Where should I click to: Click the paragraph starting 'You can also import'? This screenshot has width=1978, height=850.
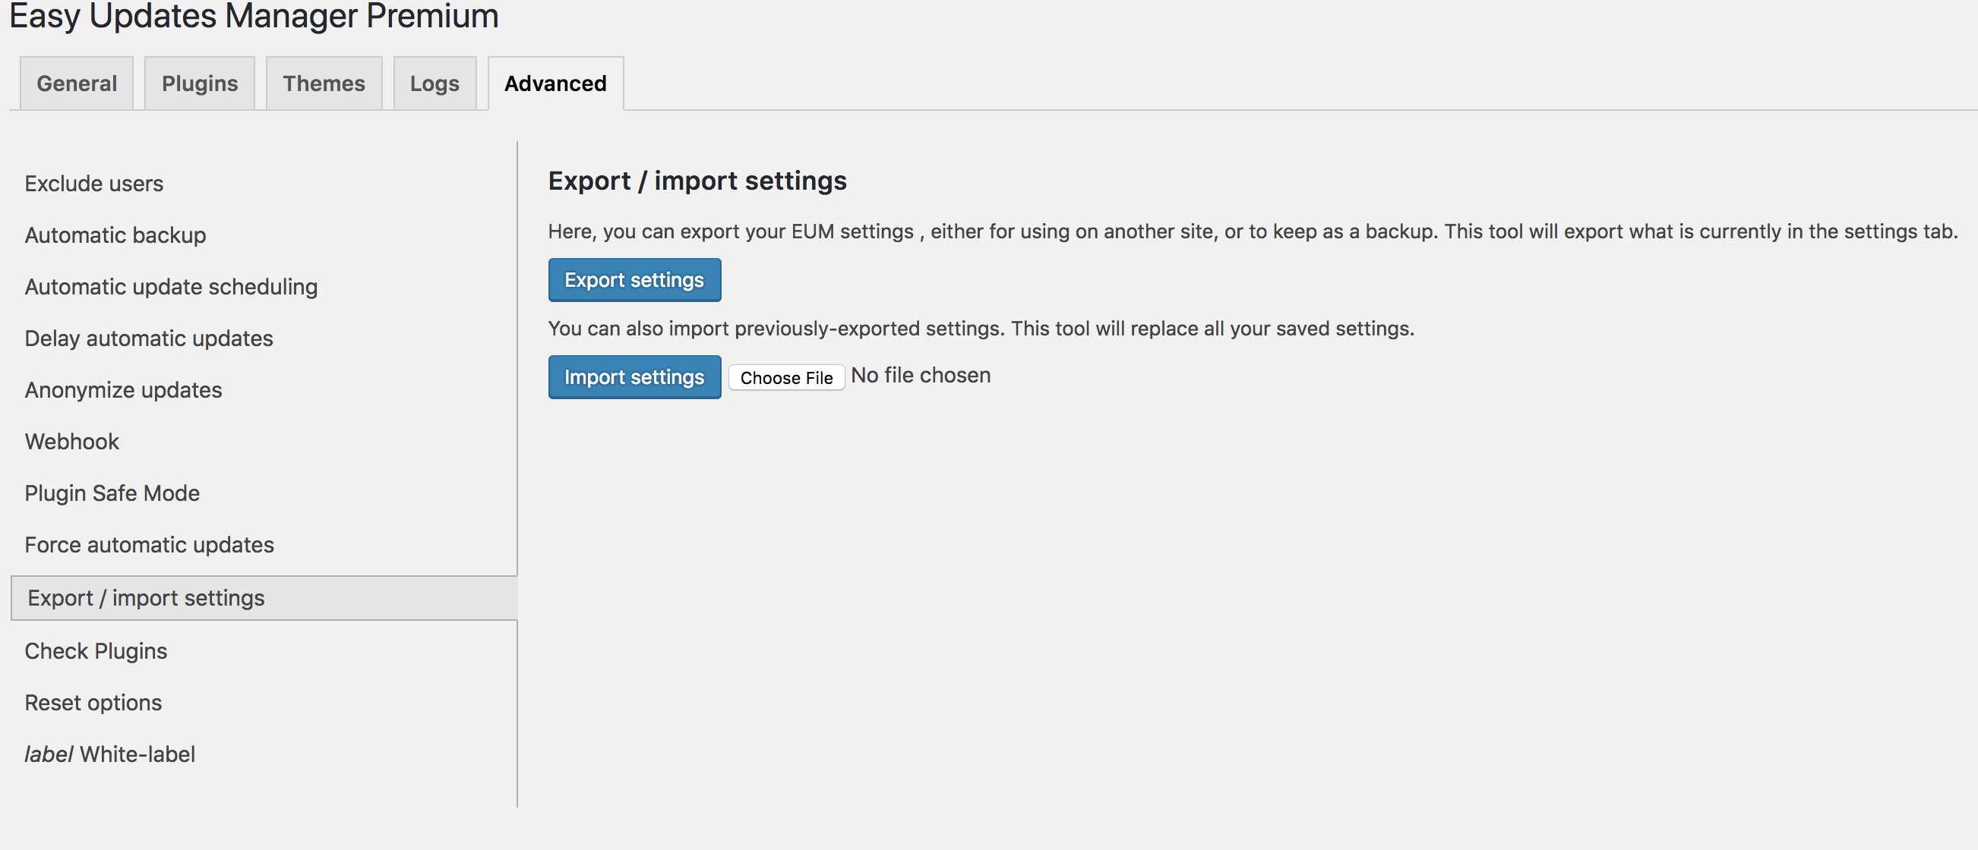coord(981,329)
